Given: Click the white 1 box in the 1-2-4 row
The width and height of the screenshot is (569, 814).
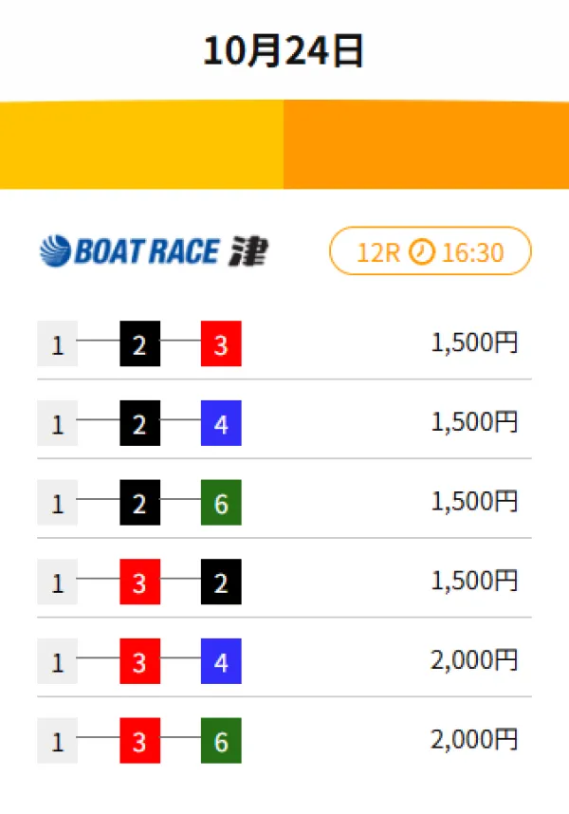Looking at the screenshot, I should click(57, 424).
